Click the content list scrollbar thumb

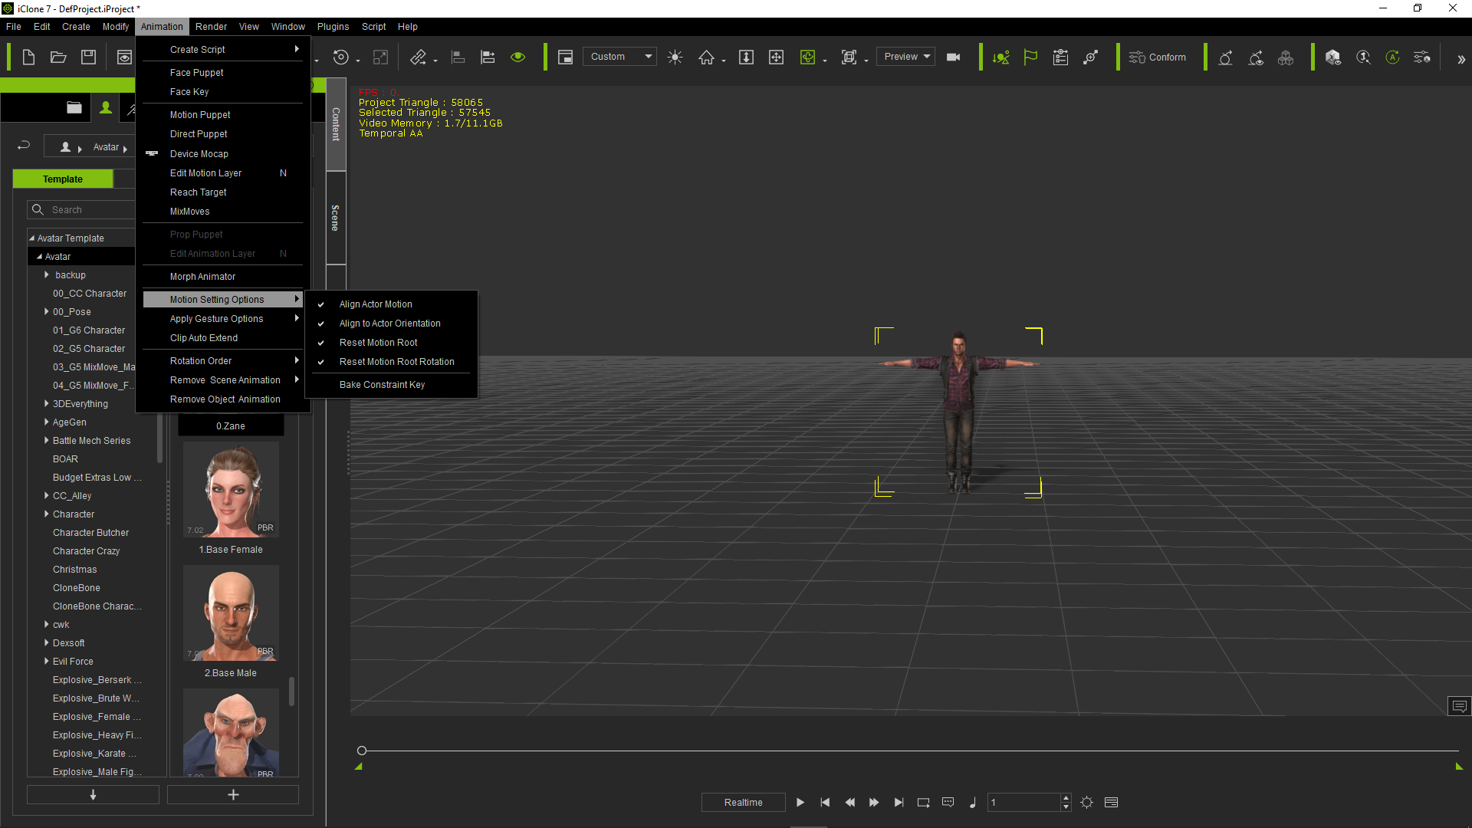(291, 691)
